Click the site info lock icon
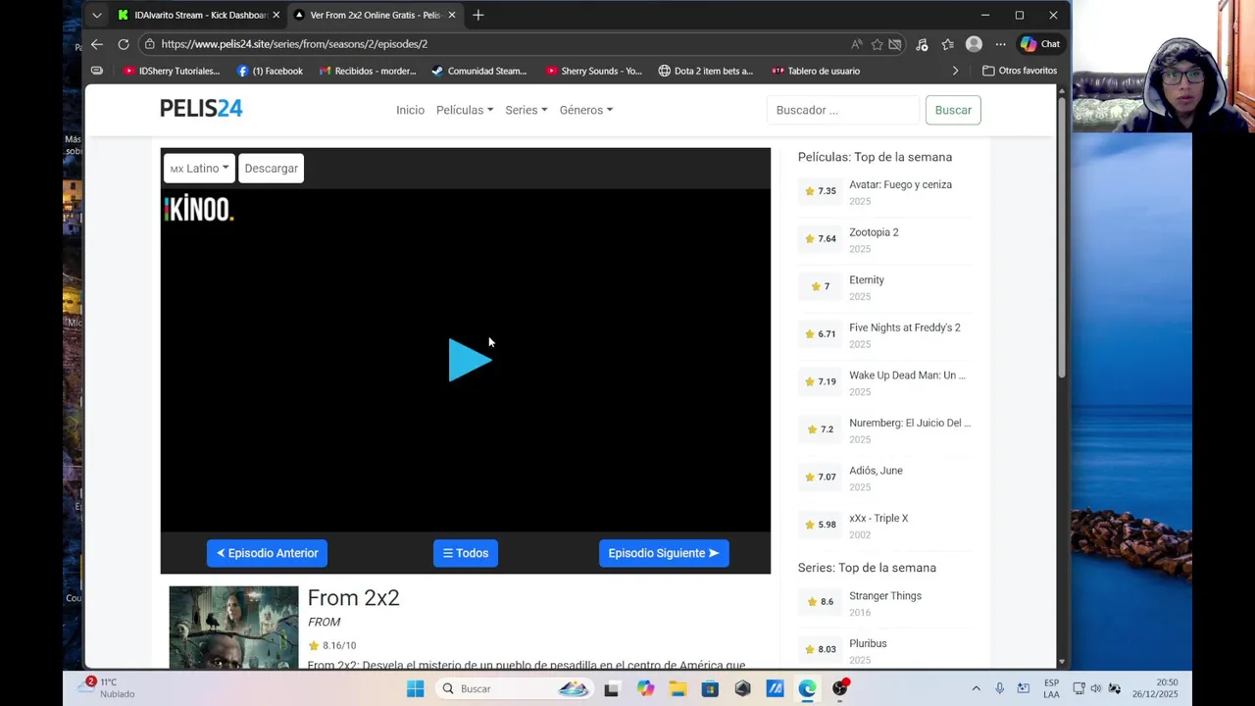 pos(149,44)
